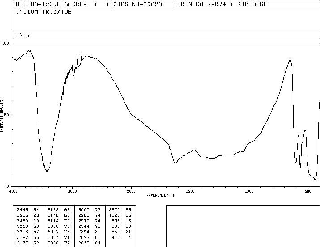Viewport: 320px width, 247px height.
Task: Click transmittance value 70 beside 3114
Action: pos(67,221)
